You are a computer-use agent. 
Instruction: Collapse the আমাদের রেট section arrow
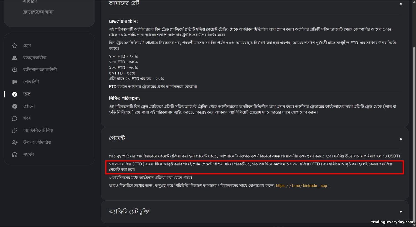pos(401,4)
